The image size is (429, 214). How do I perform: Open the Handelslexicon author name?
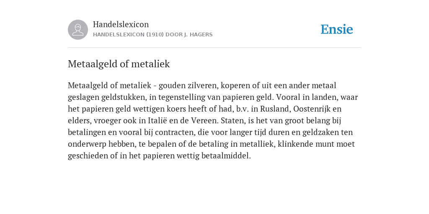tap(121, 24)
